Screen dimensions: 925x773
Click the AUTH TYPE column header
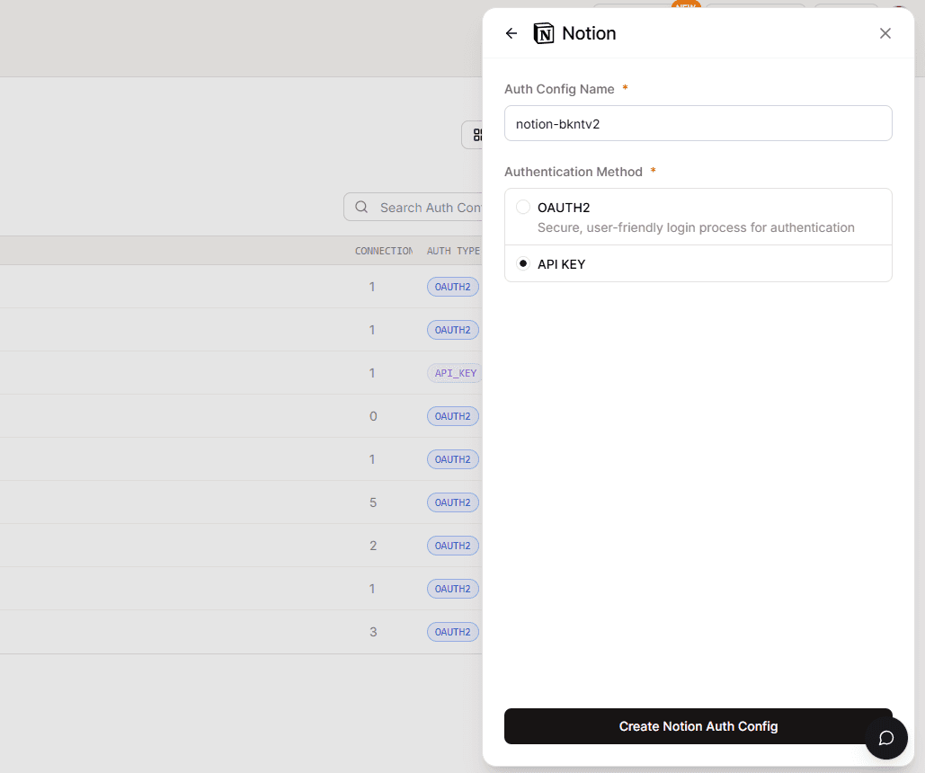[x=453, y=251]
